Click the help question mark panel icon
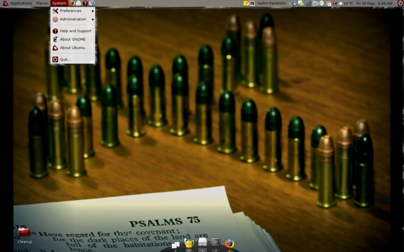The width and height of the screenshot is (404, 252). 85,3
